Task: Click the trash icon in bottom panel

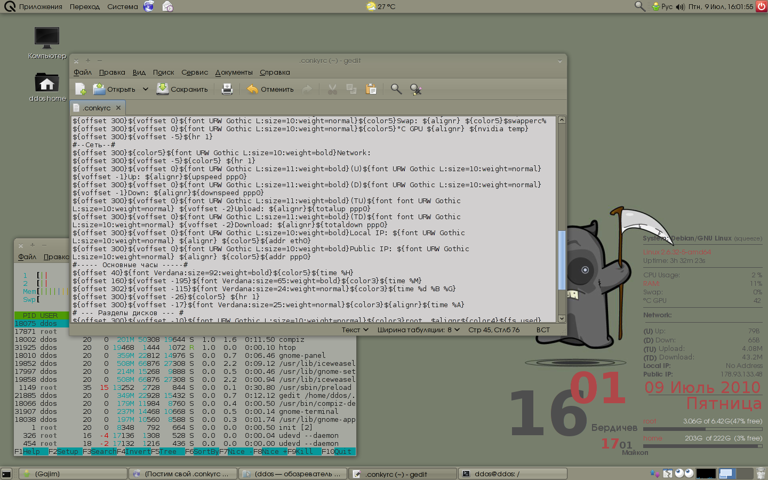Action: click(x=761, y=474)
